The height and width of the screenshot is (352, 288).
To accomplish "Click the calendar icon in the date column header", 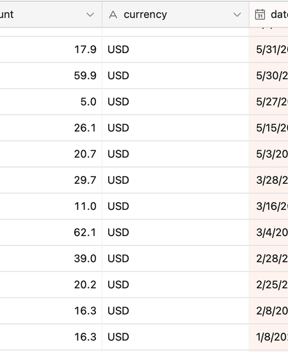I will coord(260,15).
